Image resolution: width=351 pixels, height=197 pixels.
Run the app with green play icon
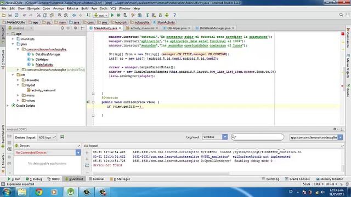point(112,15)
